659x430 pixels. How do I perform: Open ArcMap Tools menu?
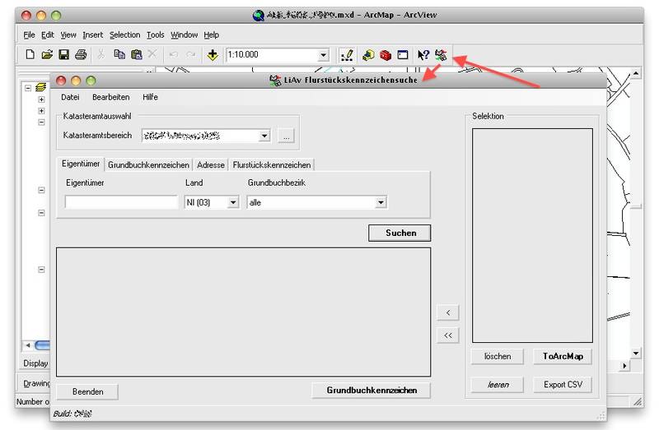[x=155, y=35]
